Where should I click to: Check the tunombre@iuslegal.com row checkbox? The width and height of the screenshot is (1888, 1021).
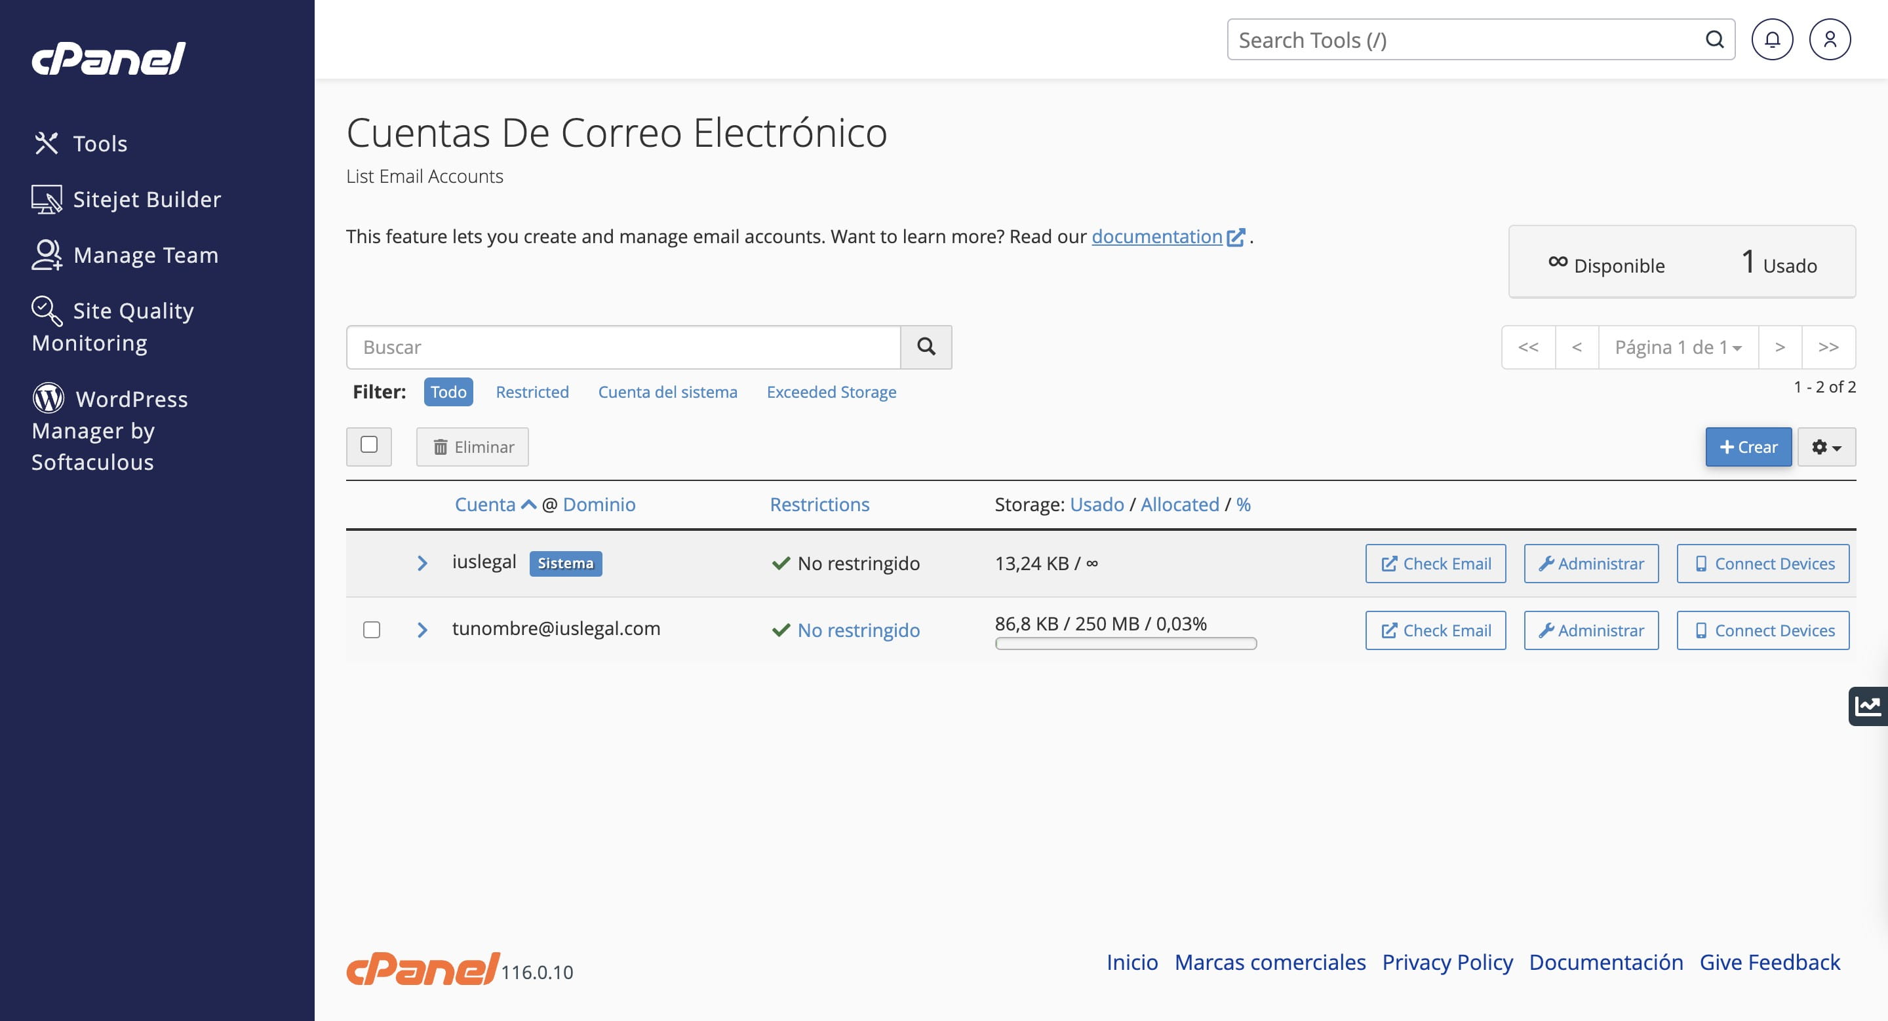372,630
